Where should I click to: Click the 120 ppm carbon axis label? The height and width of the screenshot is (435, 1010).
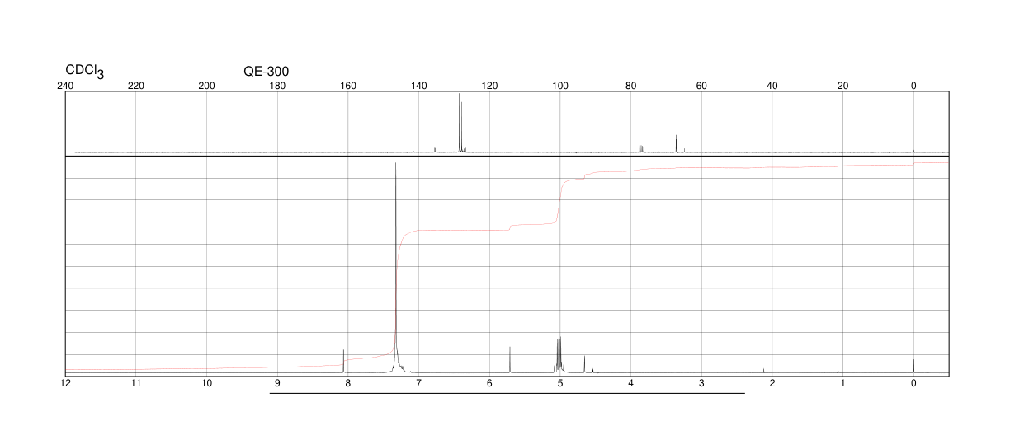pyautogui.click(x=489, y=85)
